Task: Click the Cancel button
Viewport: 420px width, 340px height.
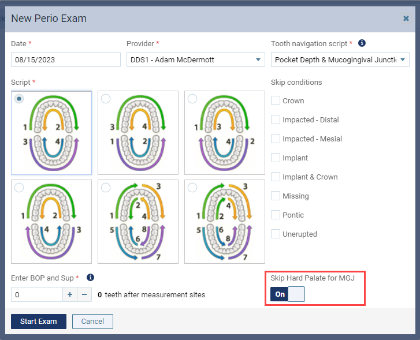Action: coord(92,322)
